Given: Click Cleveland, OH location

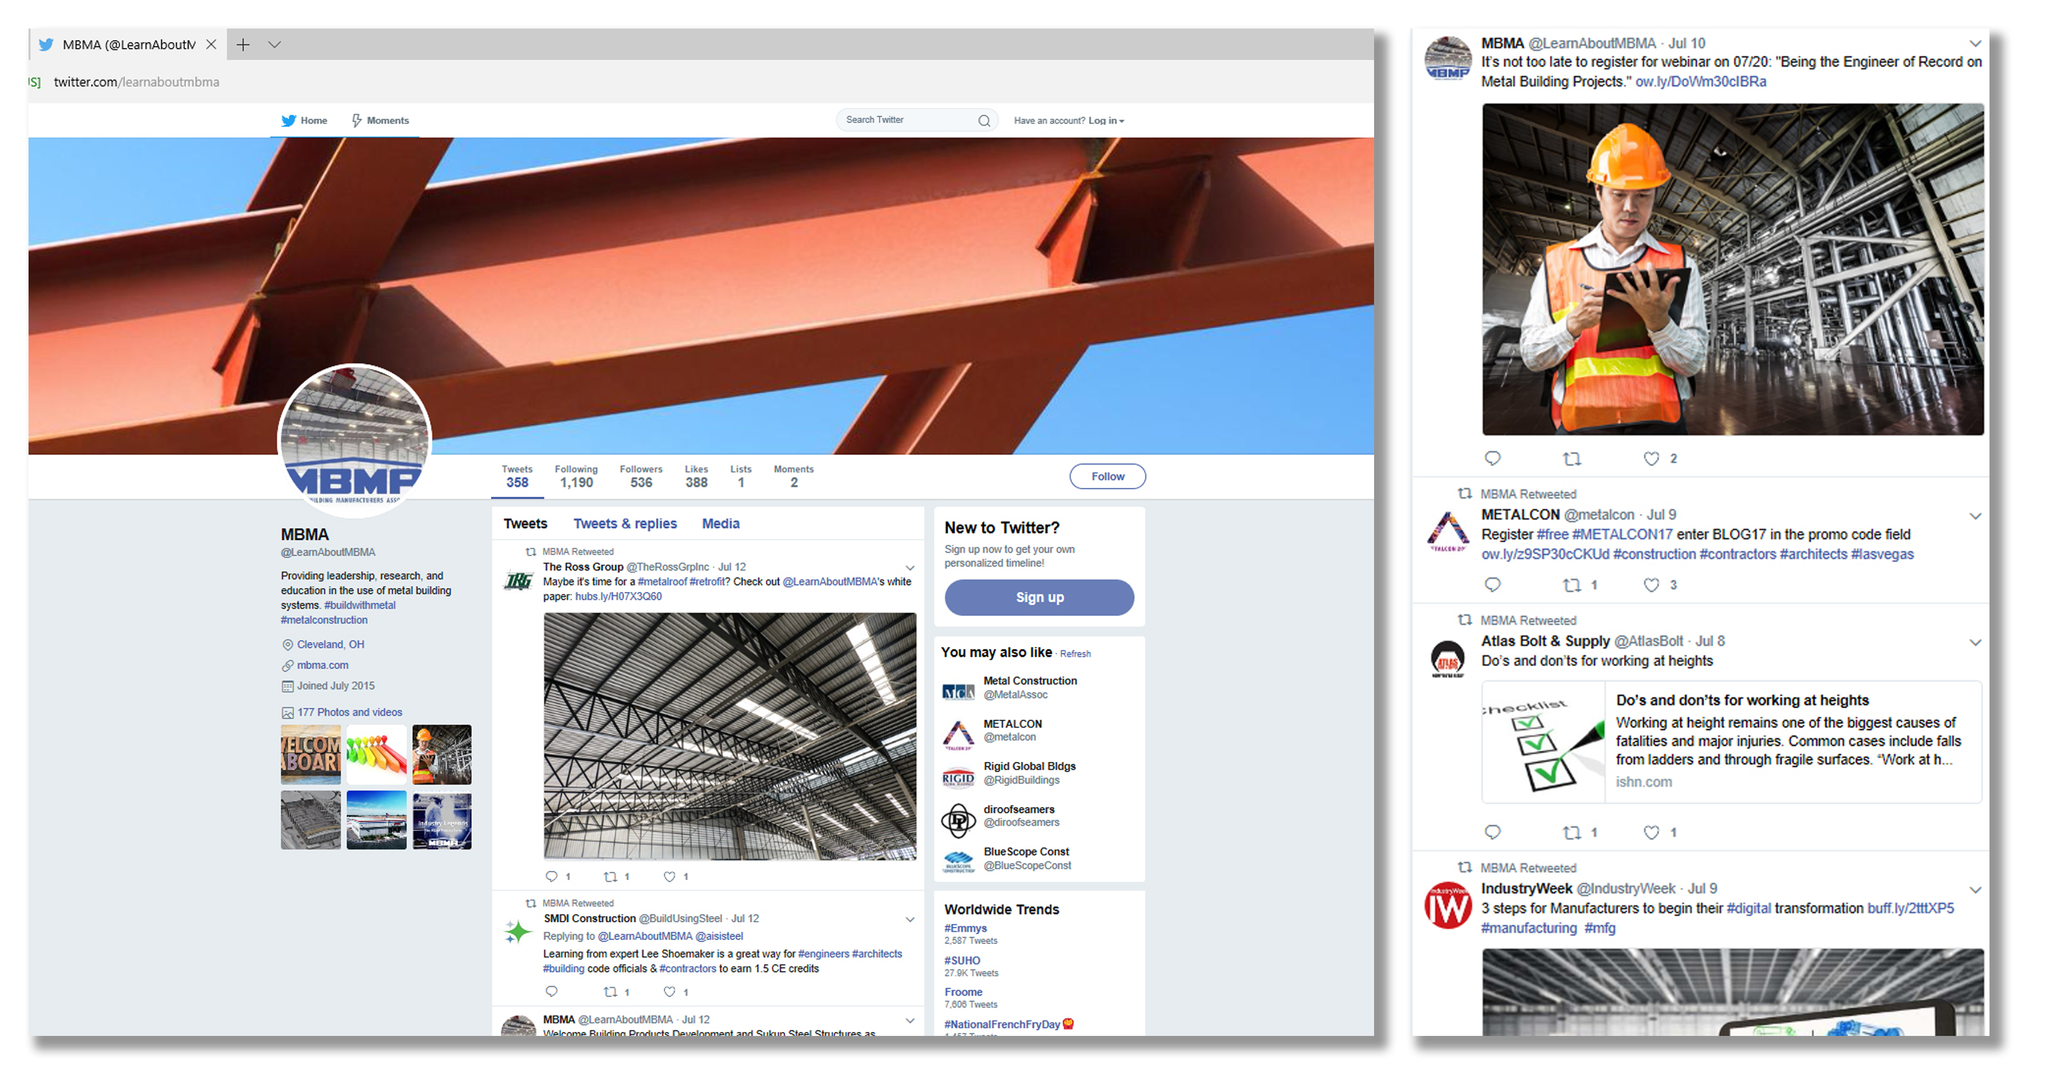Looking at the screenshot, I should [x=331, y=645].
